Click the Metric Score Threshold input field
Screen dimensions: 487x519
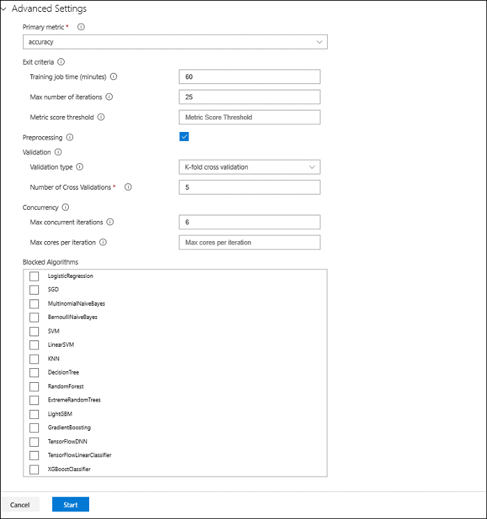pyautogui.click(x=249, y=117)
